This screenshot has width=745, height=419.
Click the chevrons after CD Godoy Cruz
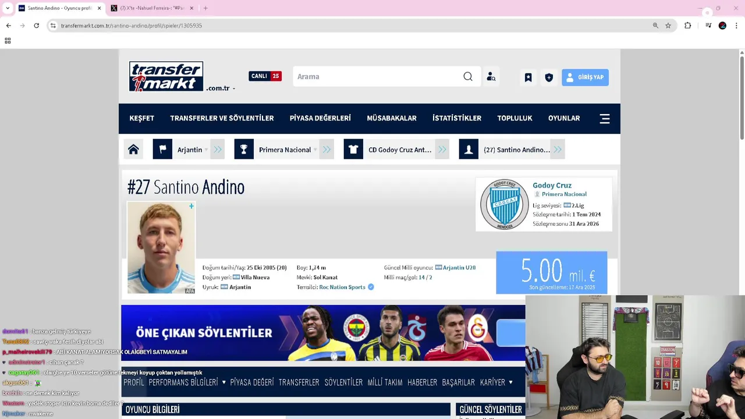click(442, 150)
